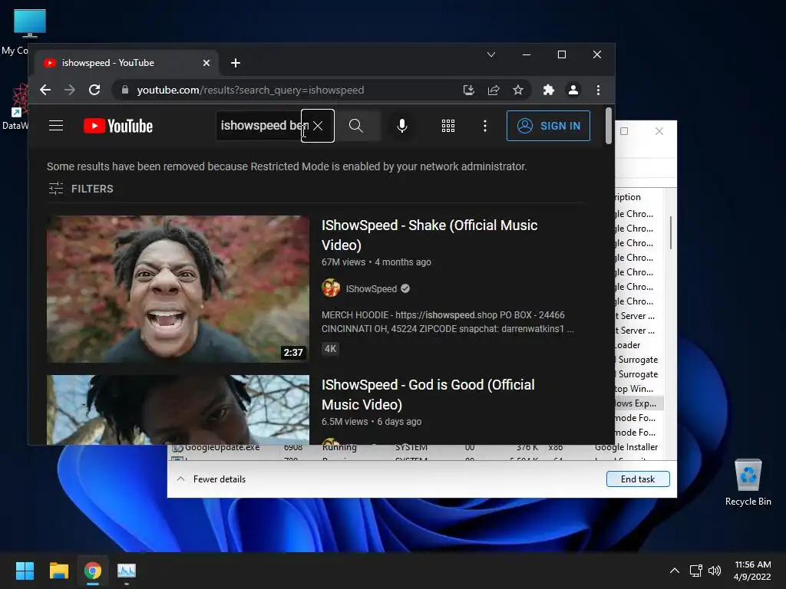Select the highlighted Windows Exp... row in Task Manager

coord(639,403)
